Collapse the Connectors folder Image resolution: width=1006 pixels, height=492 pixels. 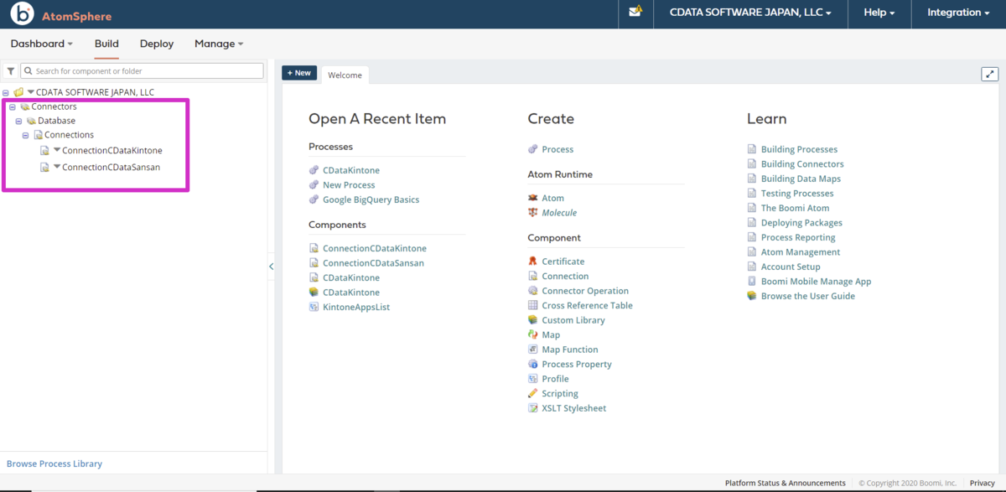click(x=12, y=107)
